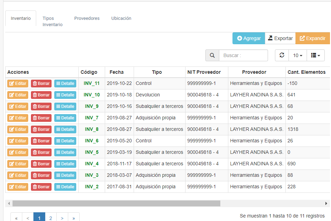Delete the INV_10 record
This screenshot has height=221, width=331.
pos(41,95)
